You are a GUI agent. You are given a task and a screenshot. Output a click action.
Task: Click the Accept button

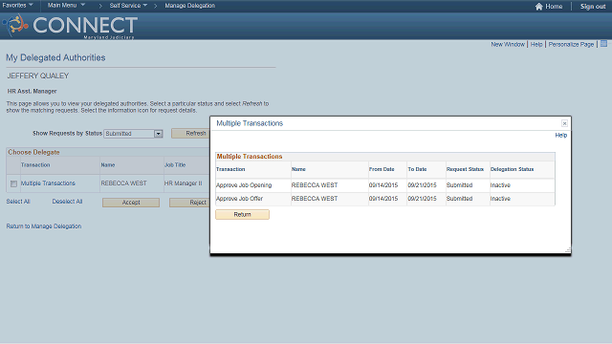[131, 203]
